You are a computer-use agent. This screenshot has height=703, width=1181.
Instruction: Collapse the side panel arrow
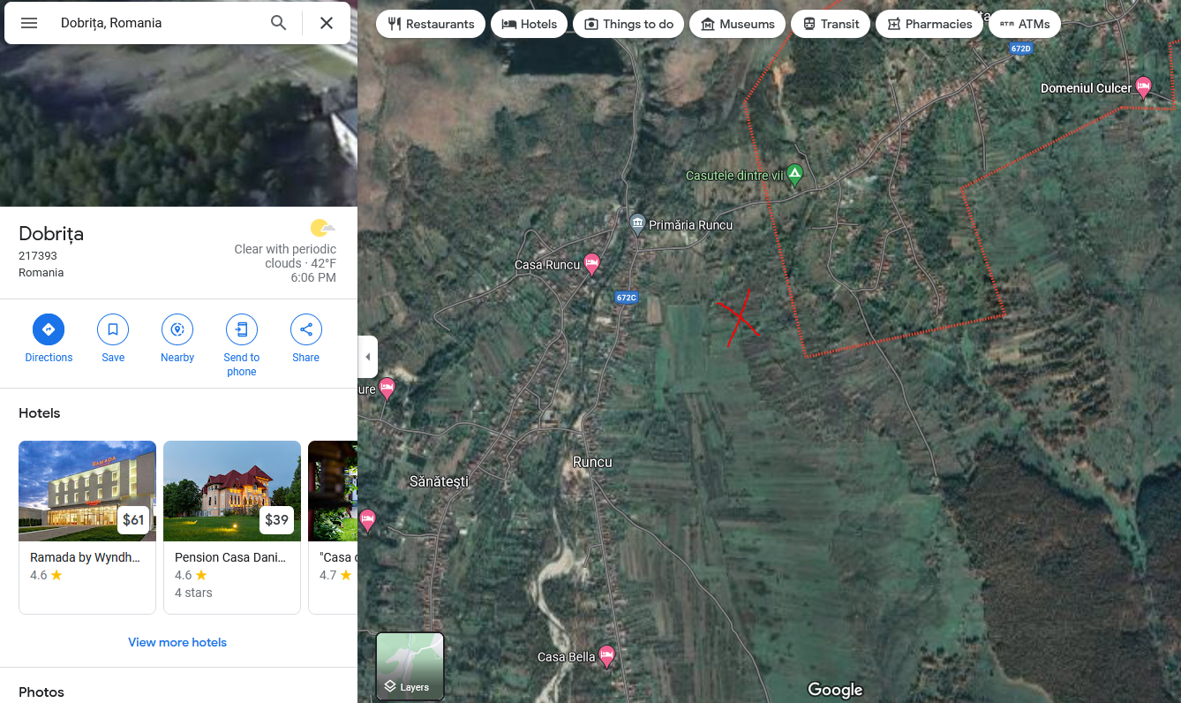pos(367,357)
